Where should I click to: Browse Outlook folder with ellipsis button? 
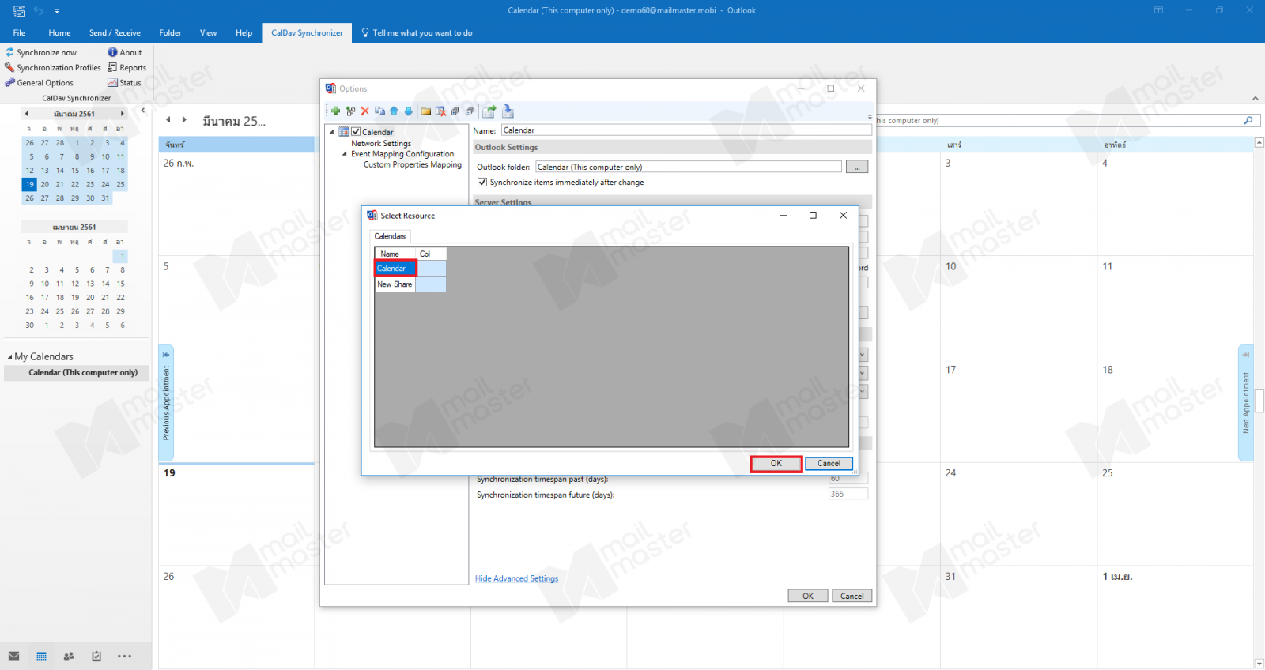[857, 167]
